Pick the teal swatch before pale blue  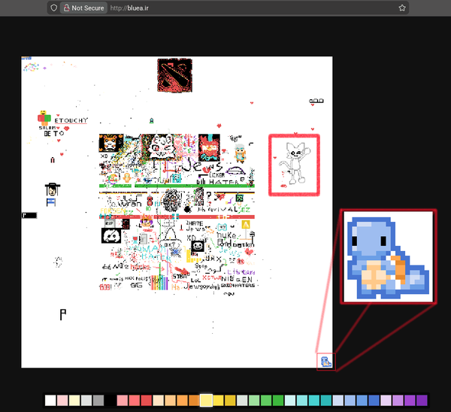point(326,400)
